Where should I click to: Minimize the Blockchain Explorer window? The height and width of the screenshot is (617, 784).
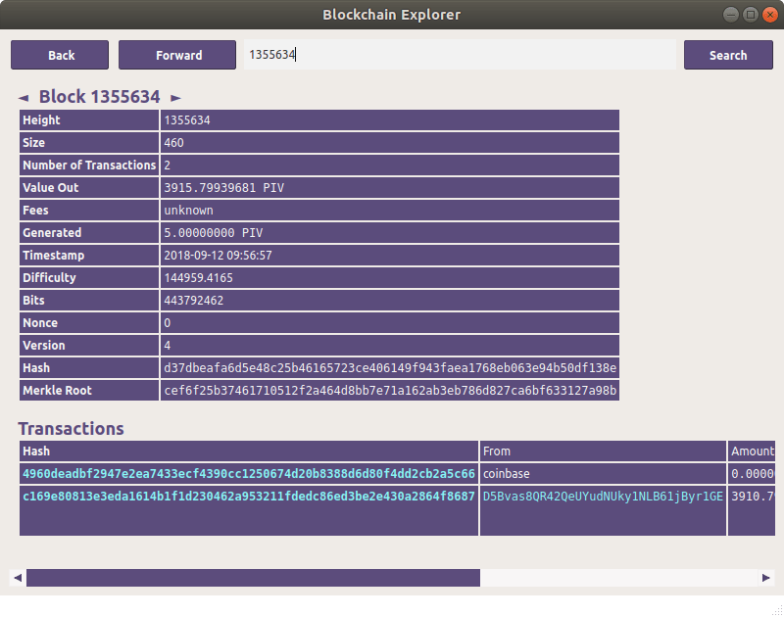[x=730, y=15]
